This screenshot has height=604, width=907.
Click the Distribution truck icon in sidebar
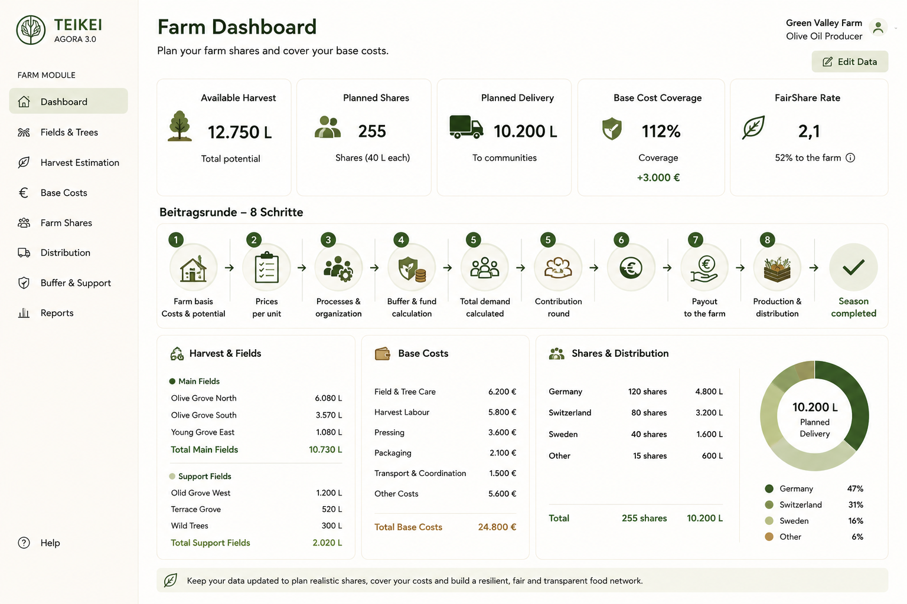click(x=24, y=253)
